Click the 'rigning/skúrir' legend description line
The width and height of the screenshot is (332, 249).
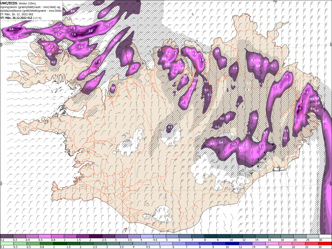point(30,7)
